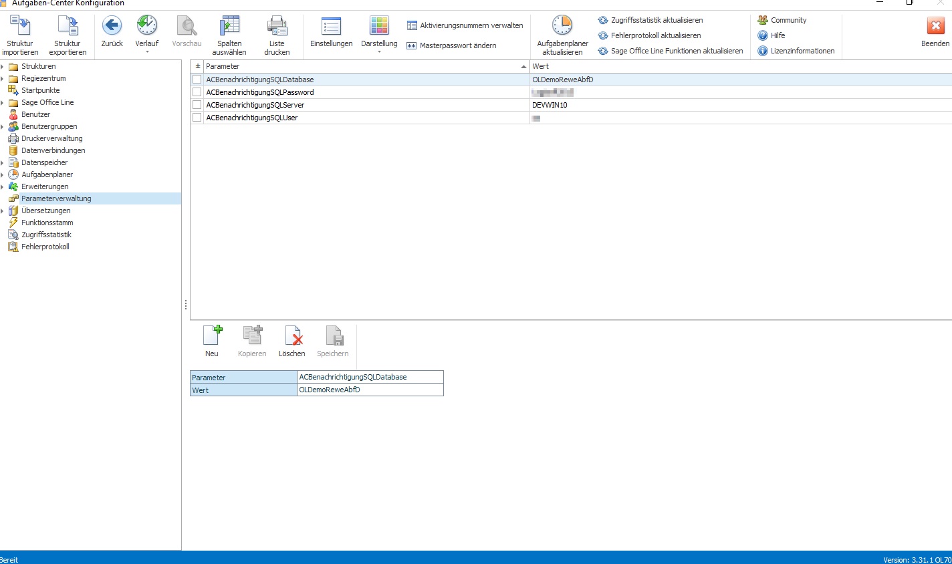Select Benutzer in the navigation tree
The width and height of the screenshot is (952, 564).
pyautogui.click(x=35, y=114)
